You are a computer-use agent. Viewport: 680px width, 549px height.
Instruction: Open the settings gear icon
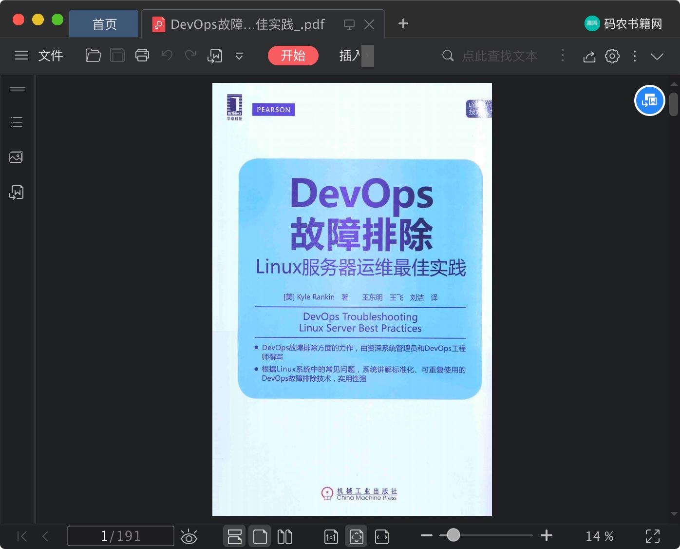[612, 56]
